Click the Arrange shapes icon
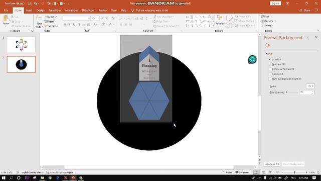The image size is (321, 181). click(220, 18)
